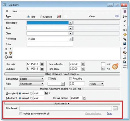This screenshot has width=130, height=121.
Task: Open the Reference dropdown showing None
Action: click(x=70, y=39)
